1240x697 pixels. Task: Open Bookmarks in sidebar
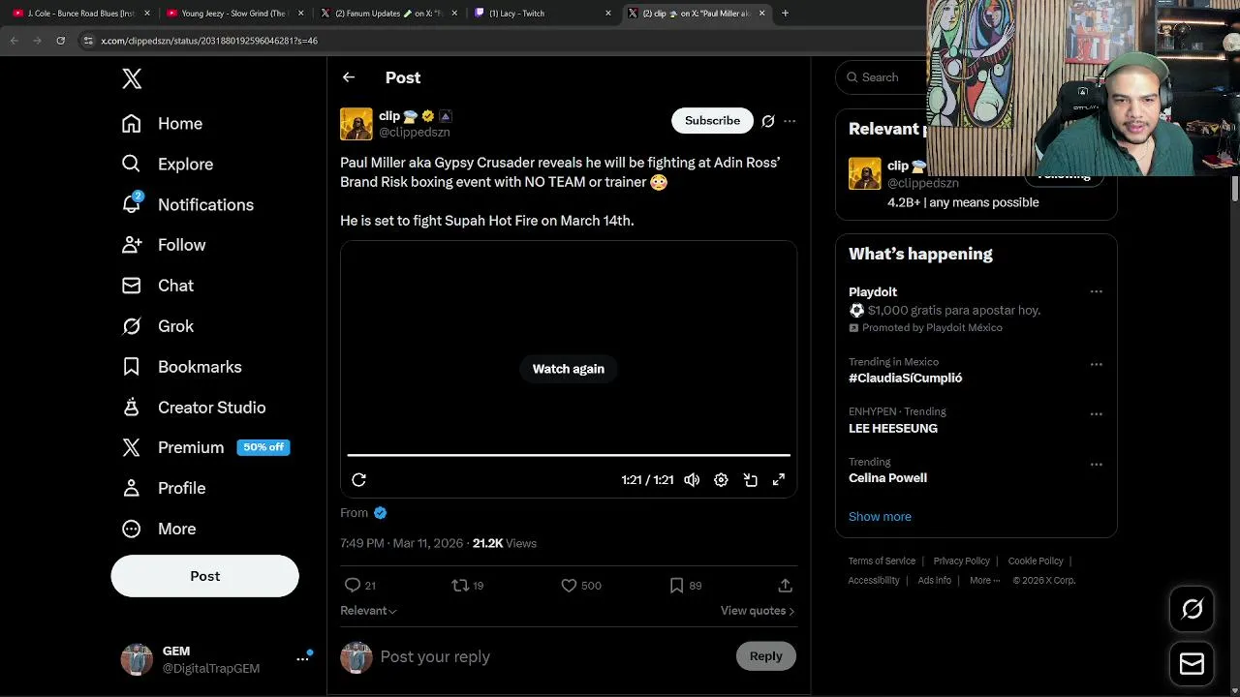(181, 367)
